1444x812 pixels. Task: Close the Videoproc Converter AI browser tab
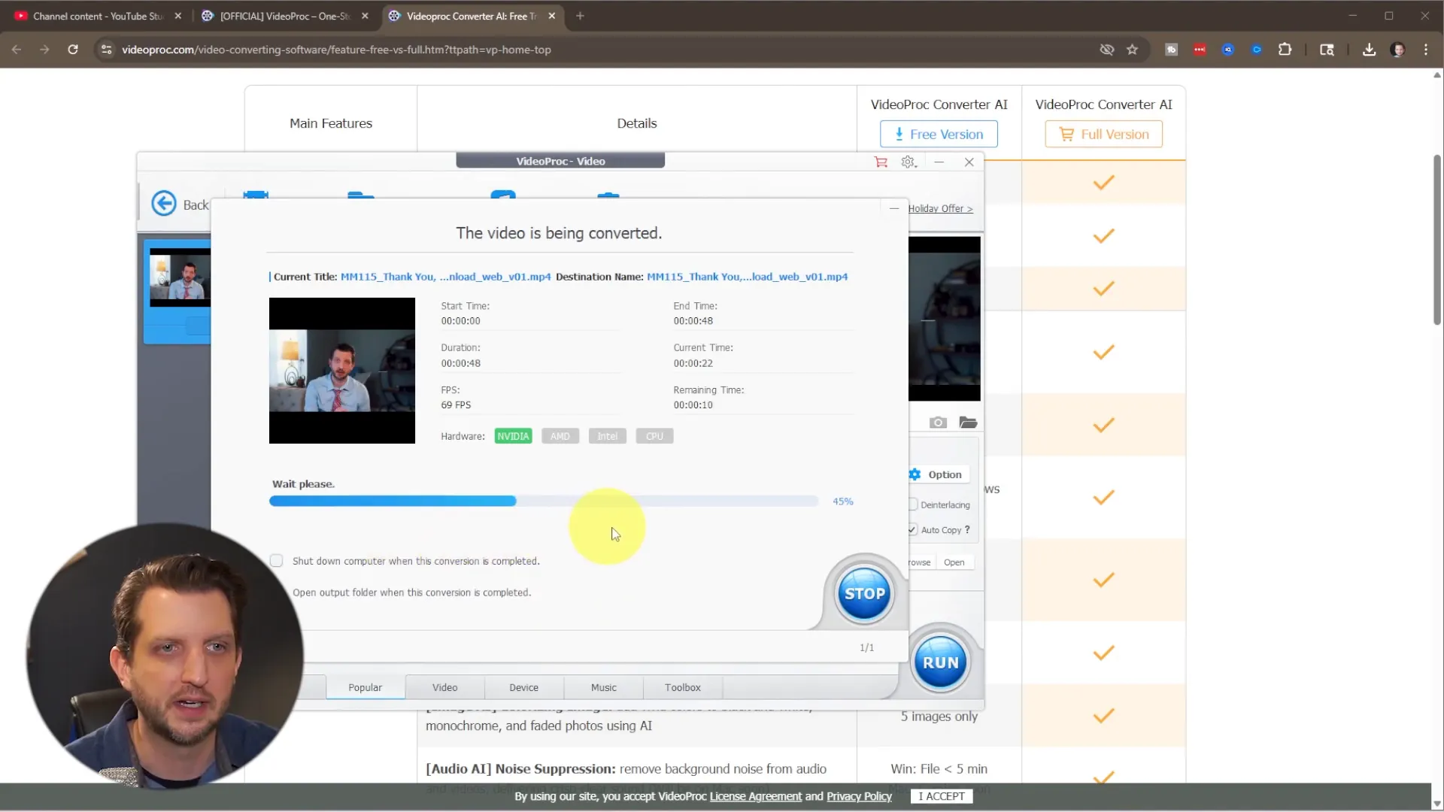tap(551, 16)
